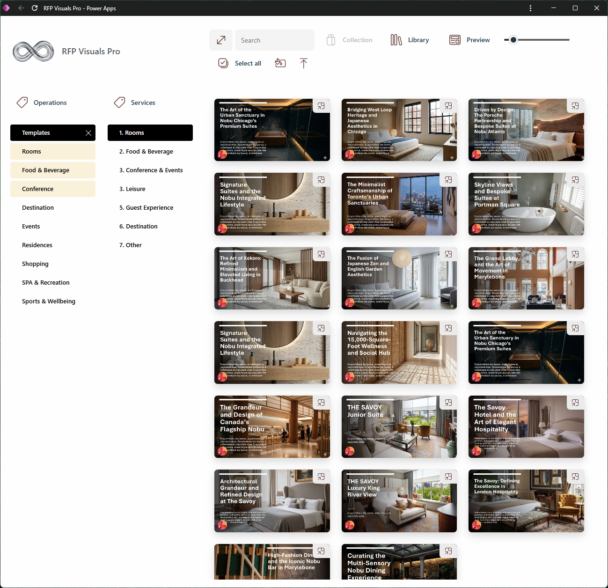This screenshot has height=588, width=608.
Task: Click expand icon on Skyline Views Portman Square card
Action: pos(575,180)
